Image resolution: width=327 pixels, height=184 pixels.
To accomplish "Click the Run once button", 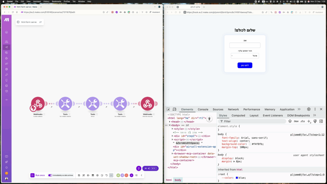I will (x=38, y=175).
